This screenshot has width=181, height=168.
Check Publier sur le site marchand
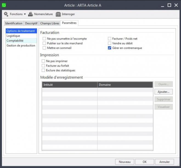point(44,43)
